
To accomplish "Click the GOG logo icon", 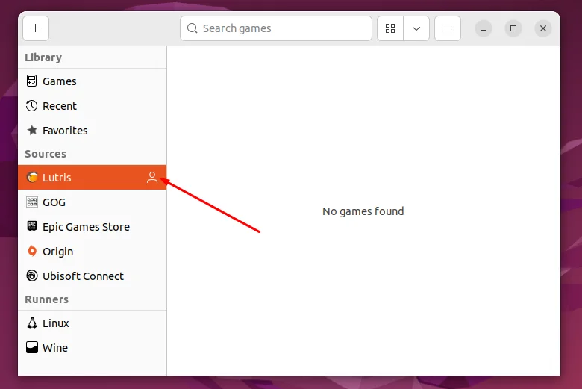I will click(x=32, y=202).
